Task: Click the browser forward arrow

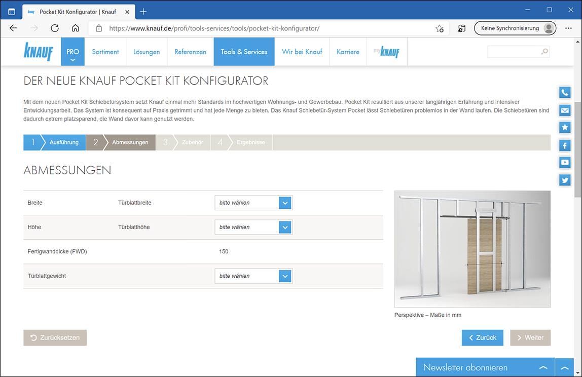Action: (x=34, y=28)
